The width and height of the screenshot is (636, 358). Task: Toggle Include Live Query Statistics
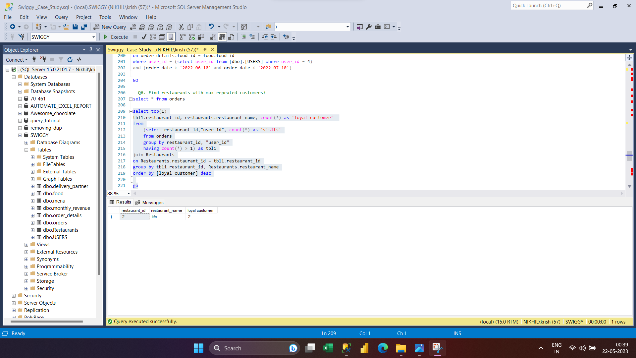192,37
